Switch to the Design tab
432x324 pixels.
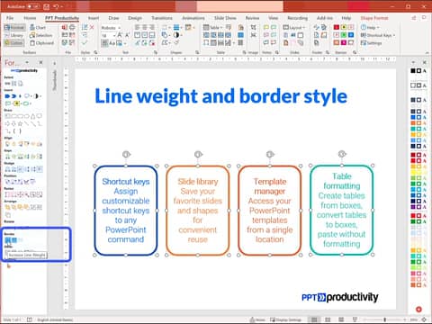[135, 18]
